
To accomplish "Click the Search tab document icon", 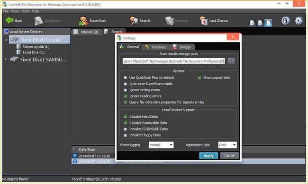I will click(106, 31).
